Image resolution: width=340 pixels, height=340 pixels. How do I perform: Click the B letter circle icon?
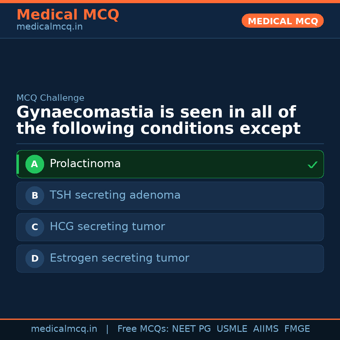coord(35,195)
